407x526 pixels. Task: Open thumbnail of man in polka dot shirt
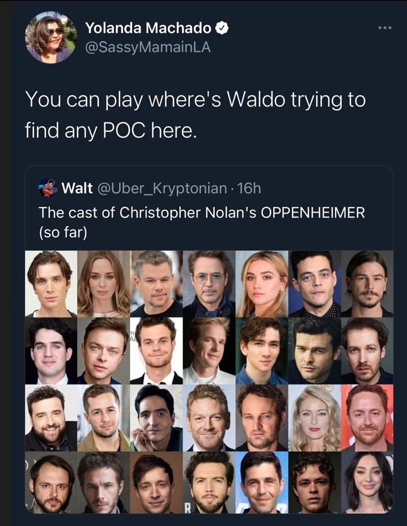coord(315,284)
